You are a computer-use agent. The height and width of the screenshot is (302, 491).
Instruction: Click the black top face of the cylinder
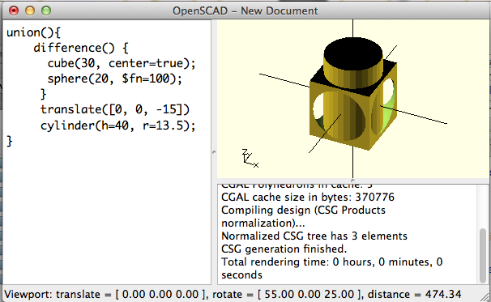353,53
